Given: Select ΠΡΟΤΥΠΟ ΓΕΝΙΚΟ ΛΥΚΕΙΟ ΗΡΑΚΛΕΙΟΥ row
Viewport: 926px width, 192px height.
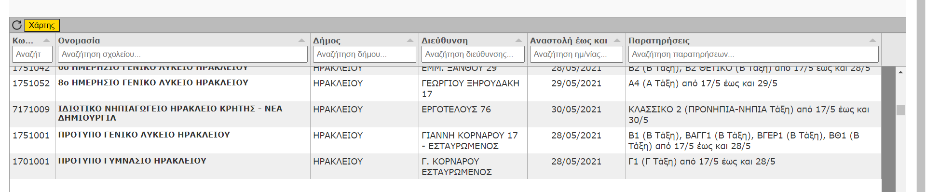Looking at the screenshot, I should [x=445, y=140].
